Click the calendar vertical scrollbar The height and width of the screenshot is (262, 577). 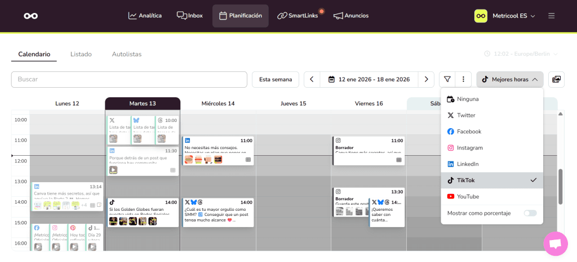click(560, 186)
